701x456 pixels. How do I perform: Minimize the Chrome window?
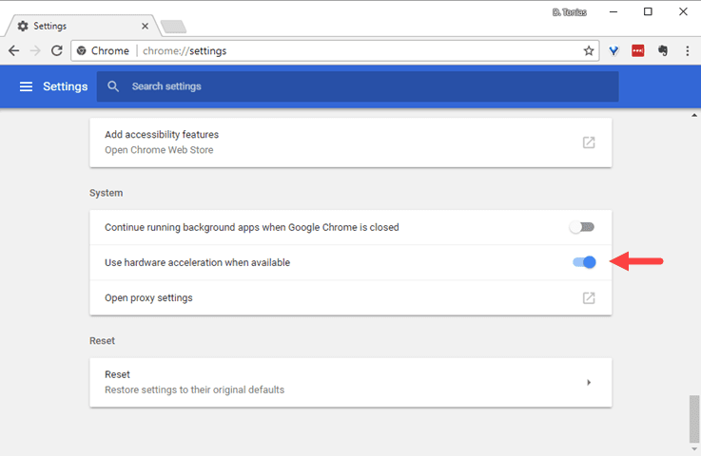point(613,12)
